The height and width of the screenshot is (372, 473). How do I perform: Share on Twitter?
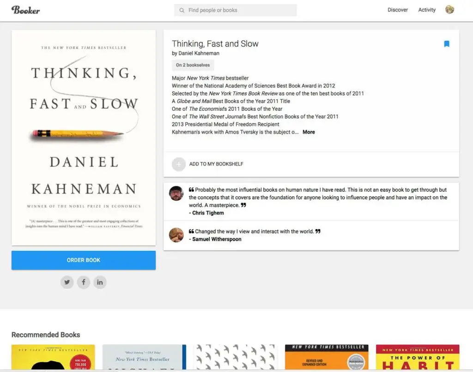pos(67,282)
